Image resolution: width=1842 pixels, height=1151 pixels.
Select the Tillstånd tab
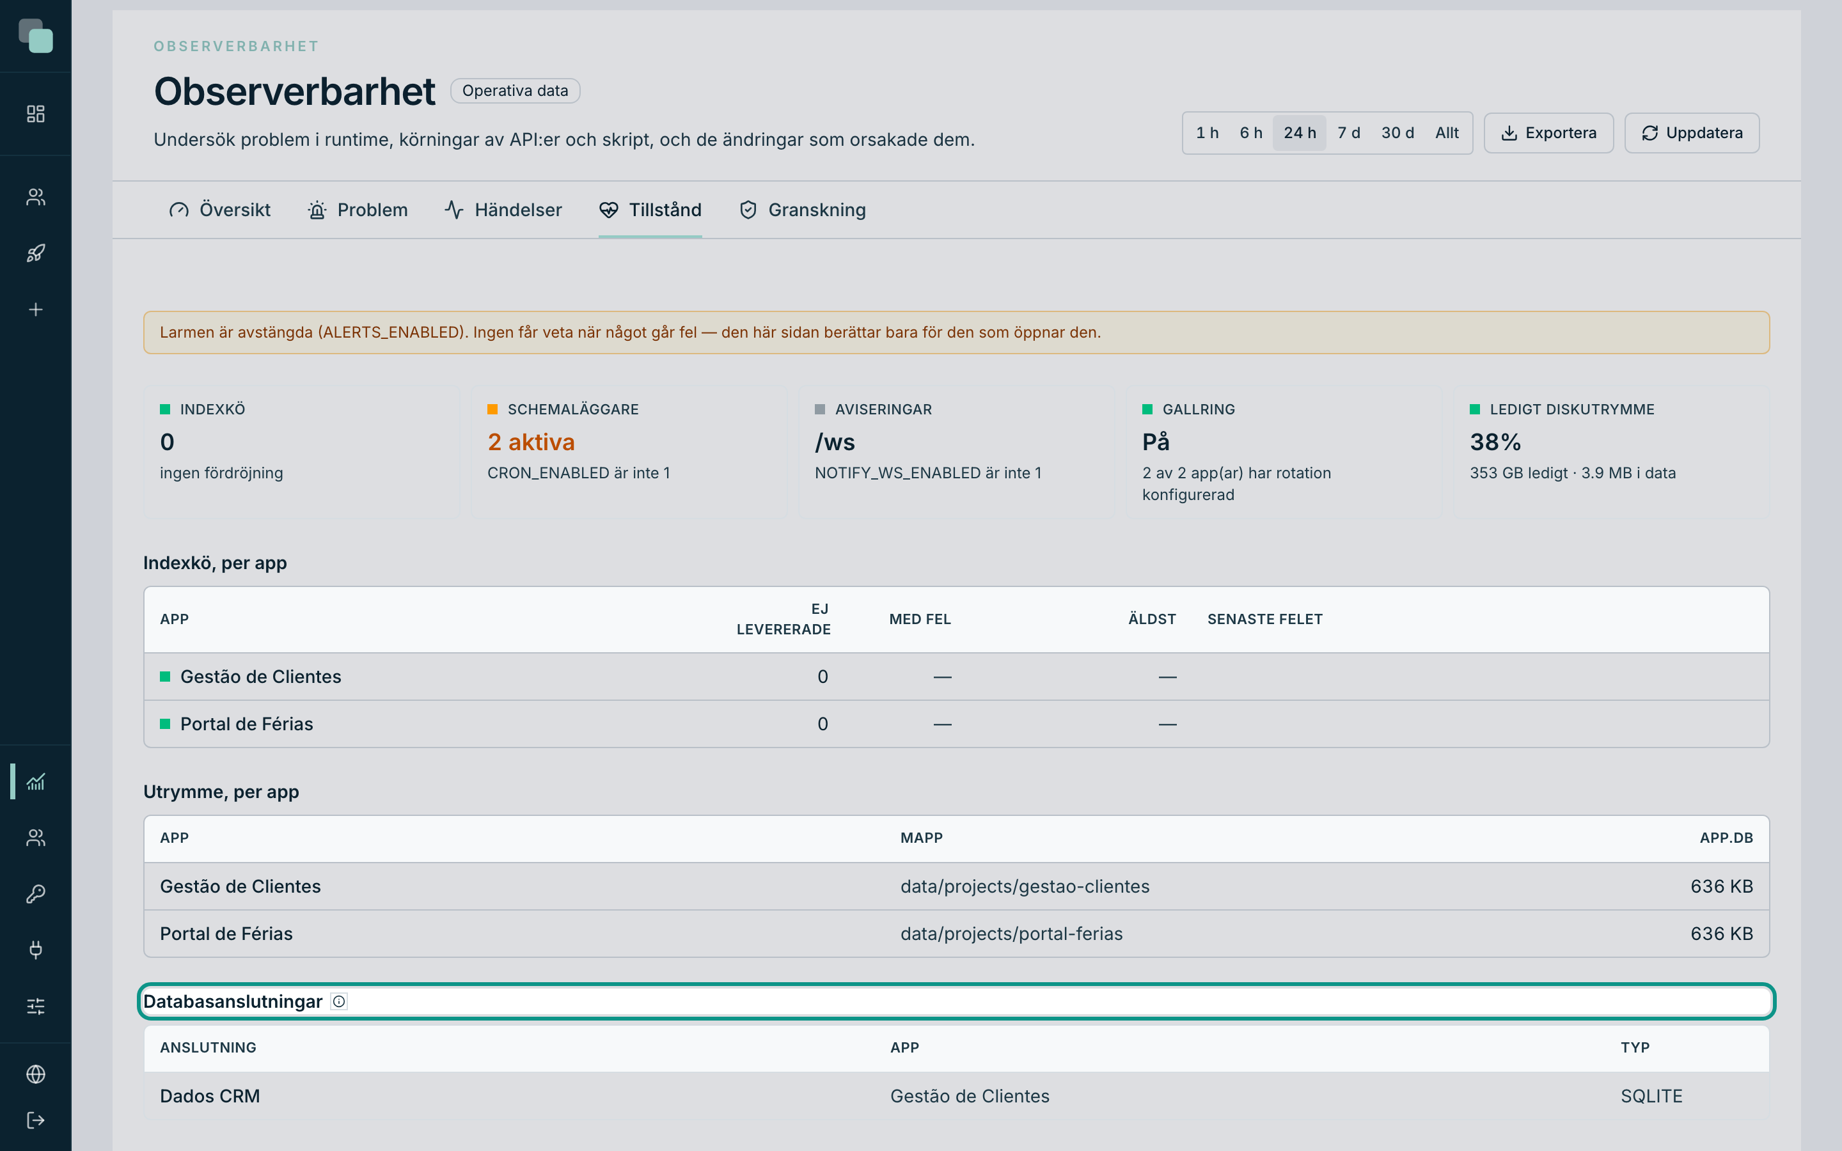[650, 210]
